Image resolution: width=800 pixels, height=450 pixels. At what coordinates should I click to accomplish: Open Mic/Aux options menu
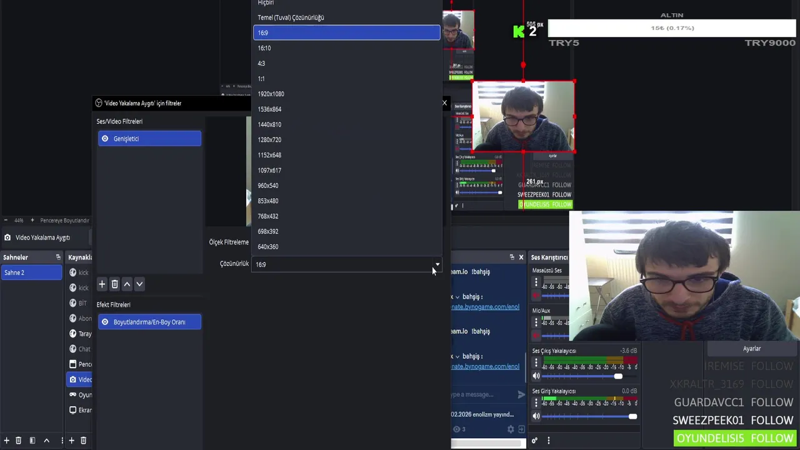tap(536, 322)
